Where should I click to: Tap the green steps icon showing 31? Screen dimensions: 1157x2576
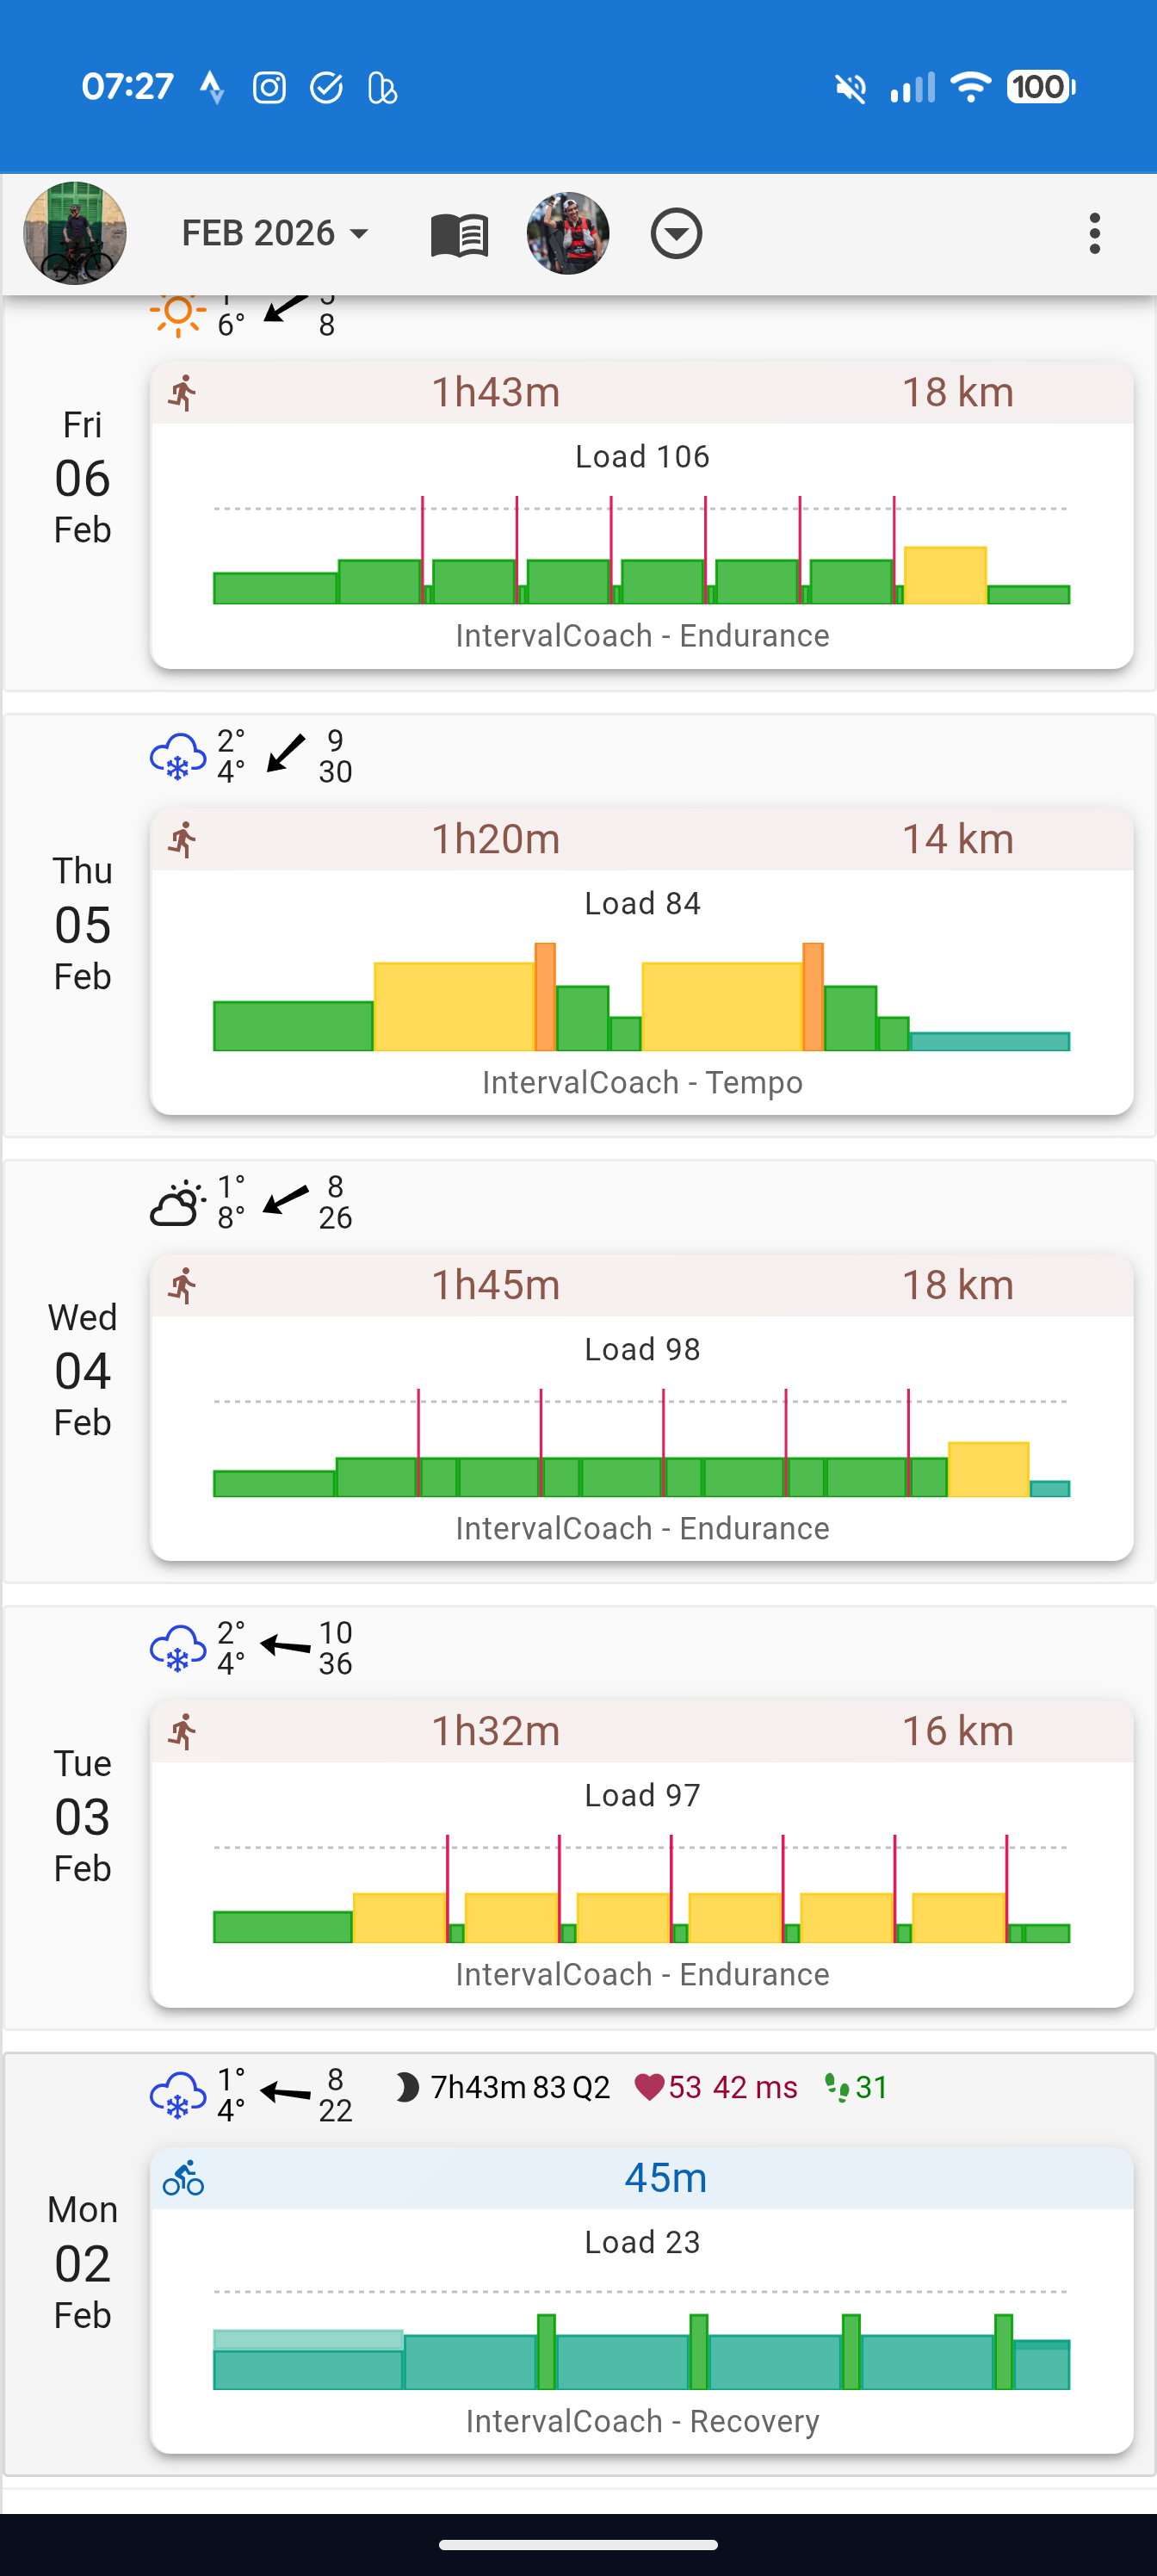[x=836, y=2087]
